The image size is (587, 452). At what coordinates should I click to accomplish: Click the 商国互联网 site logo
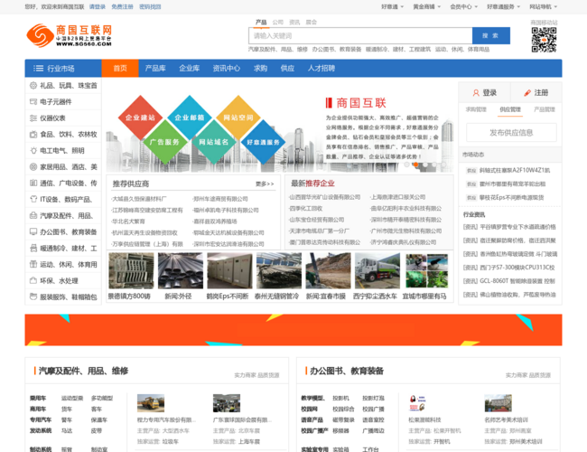[x=70, y=35]
